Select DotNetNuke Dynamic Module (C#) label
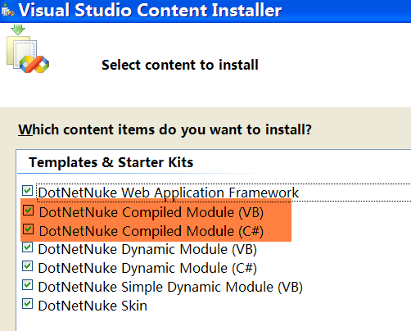 point(147,268)
